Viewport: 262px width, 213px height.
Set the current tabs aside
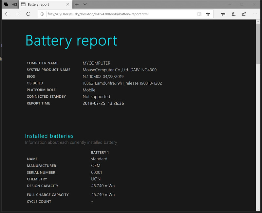coord(14,5)
